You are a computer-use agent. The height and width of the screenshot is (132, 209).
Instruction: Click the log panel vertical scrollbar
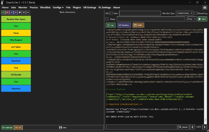tap(205, 76)
